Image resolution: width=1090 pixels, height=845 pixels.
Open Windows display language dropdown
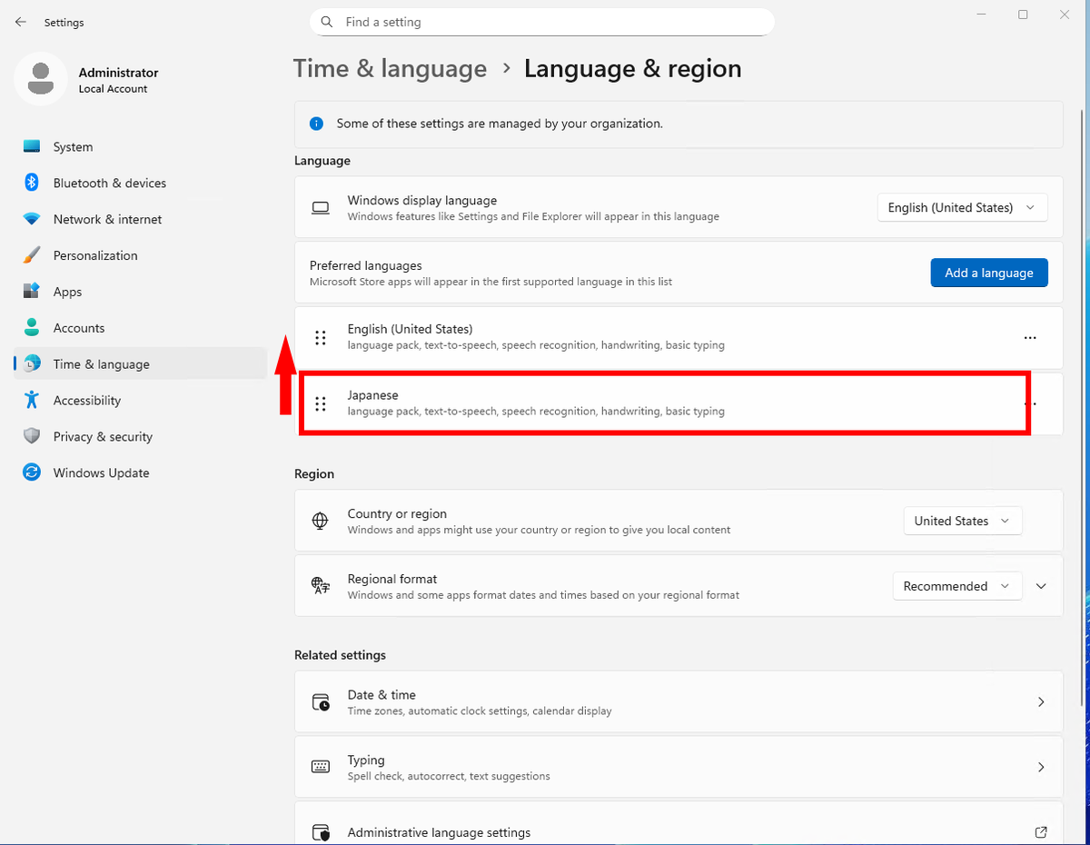point(962,208)
